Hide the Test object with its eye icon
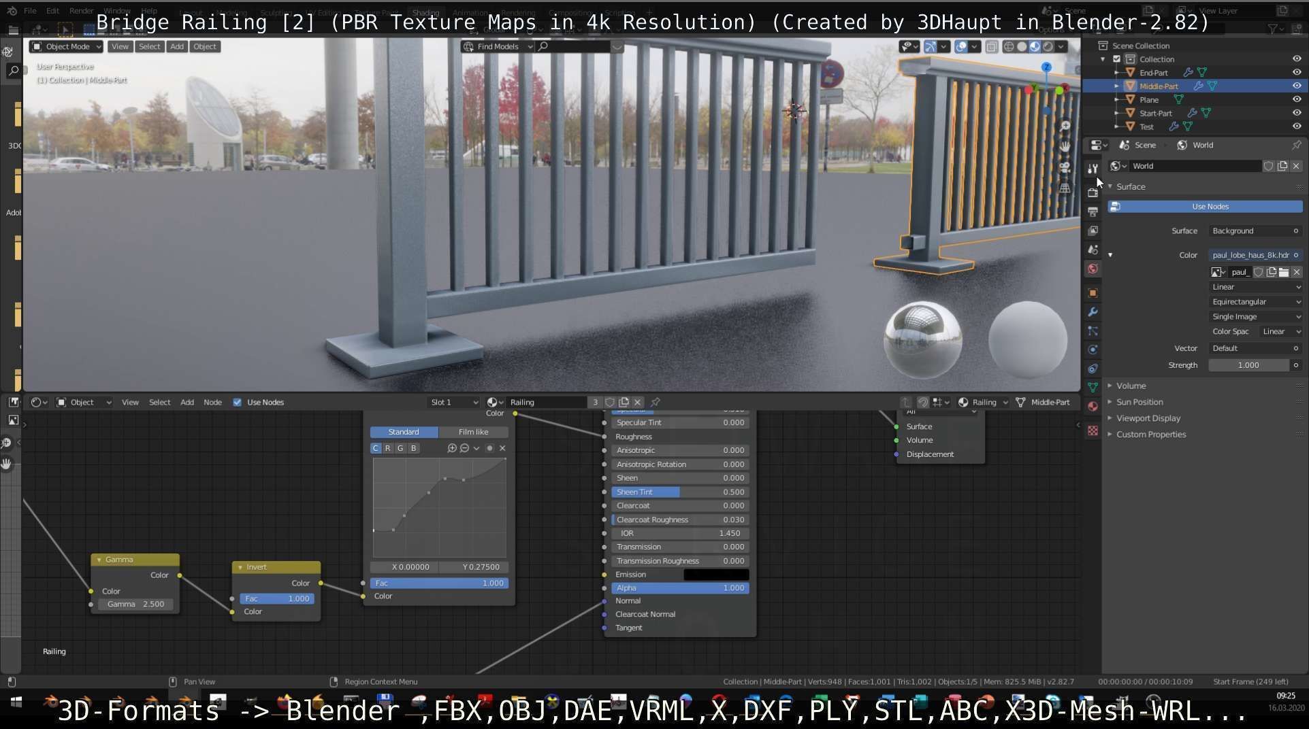The image size is (1309, 729). [x=1297, y=126]
